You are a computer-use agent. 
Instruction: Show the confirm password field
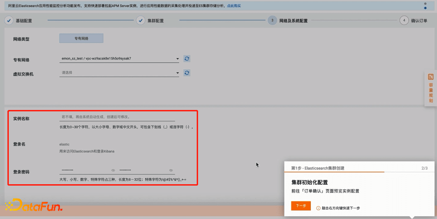171,170
